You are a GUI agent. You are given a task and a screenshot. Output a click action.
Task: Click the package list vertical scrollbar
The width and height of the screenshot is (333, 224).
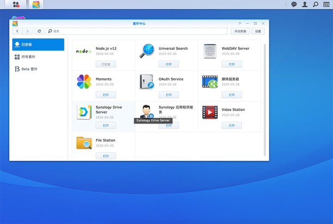(265, 92)
